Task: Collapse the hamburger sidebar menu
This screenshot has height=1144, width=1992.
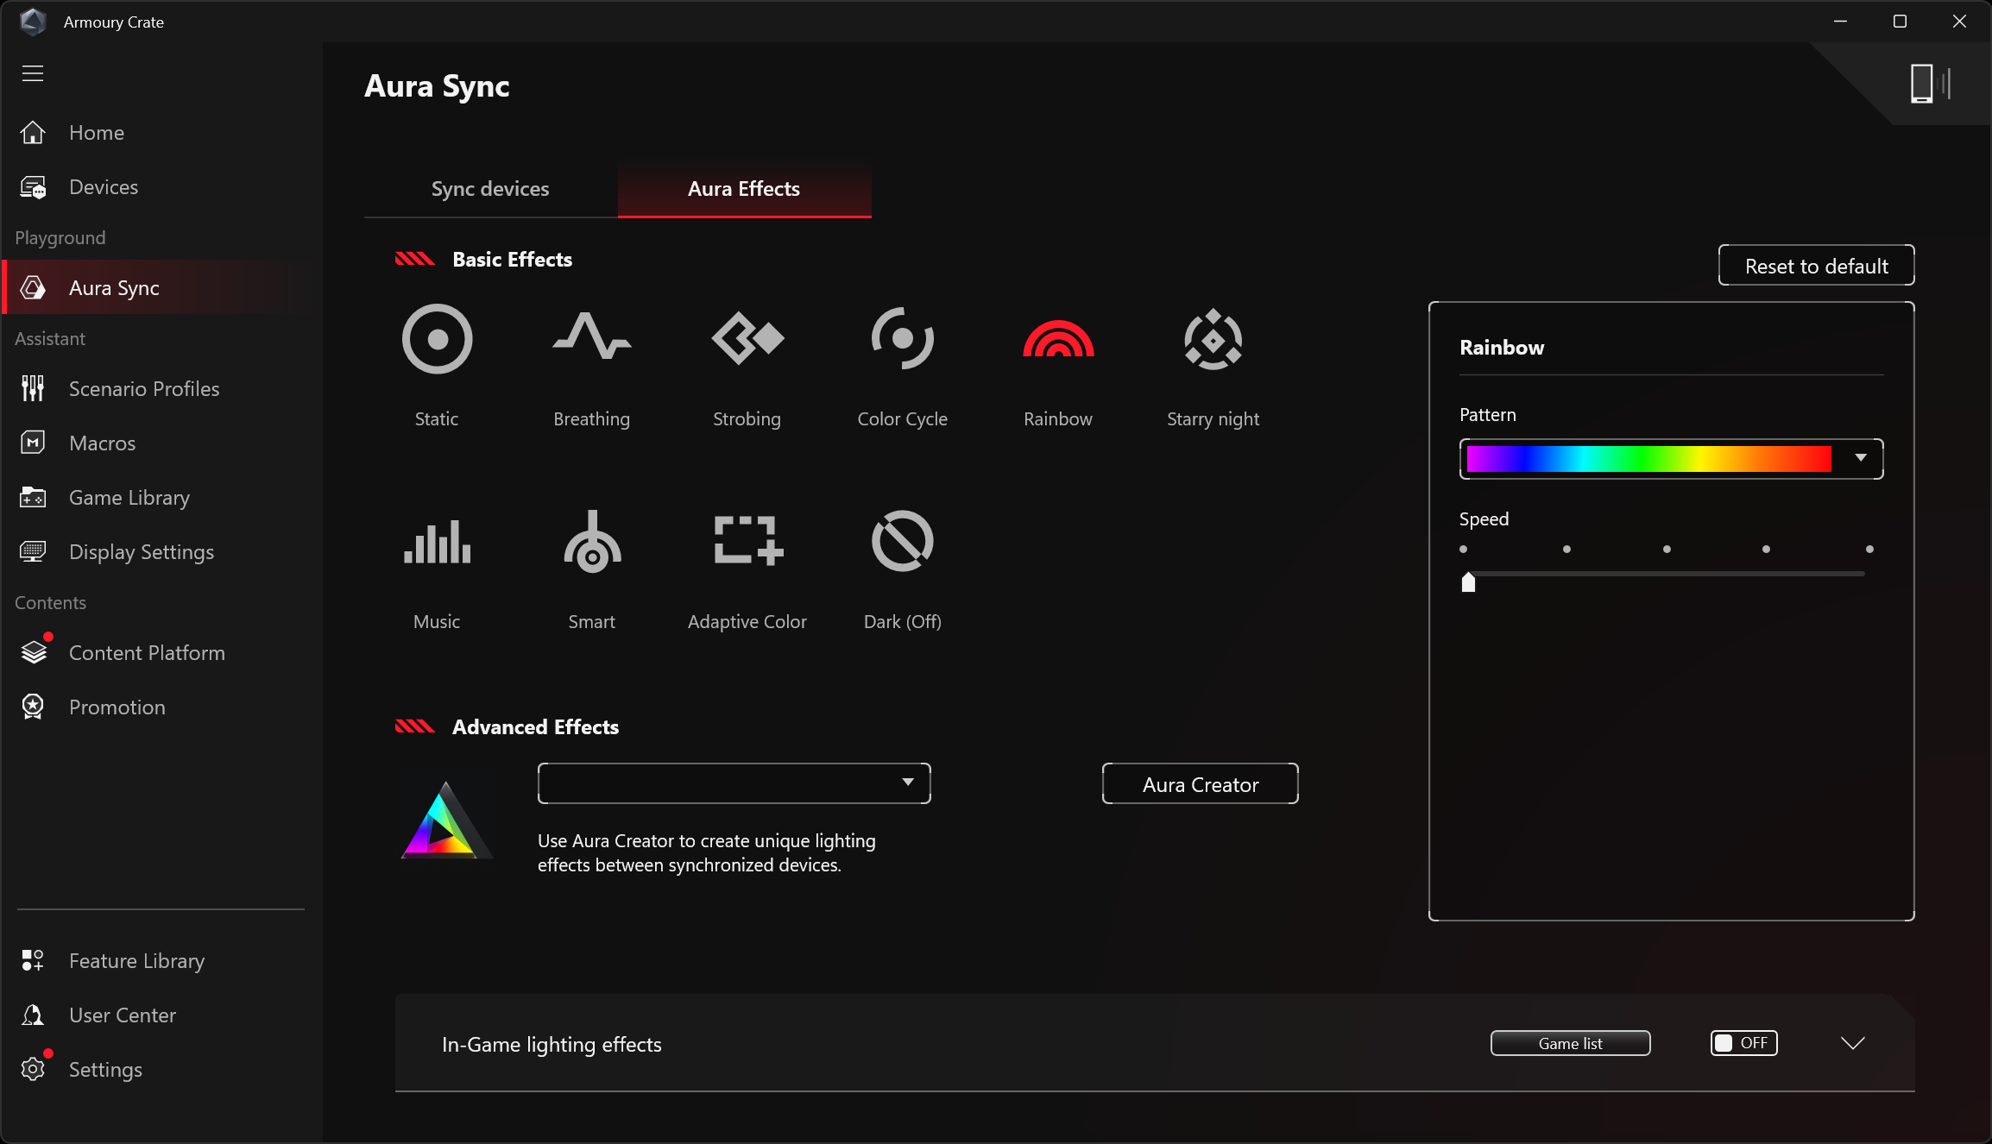Action: pos(33,73)
